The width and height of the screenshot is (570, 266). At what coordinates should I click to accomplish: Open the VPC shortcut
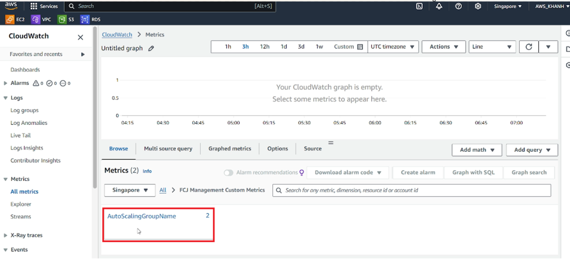point(41,19)
